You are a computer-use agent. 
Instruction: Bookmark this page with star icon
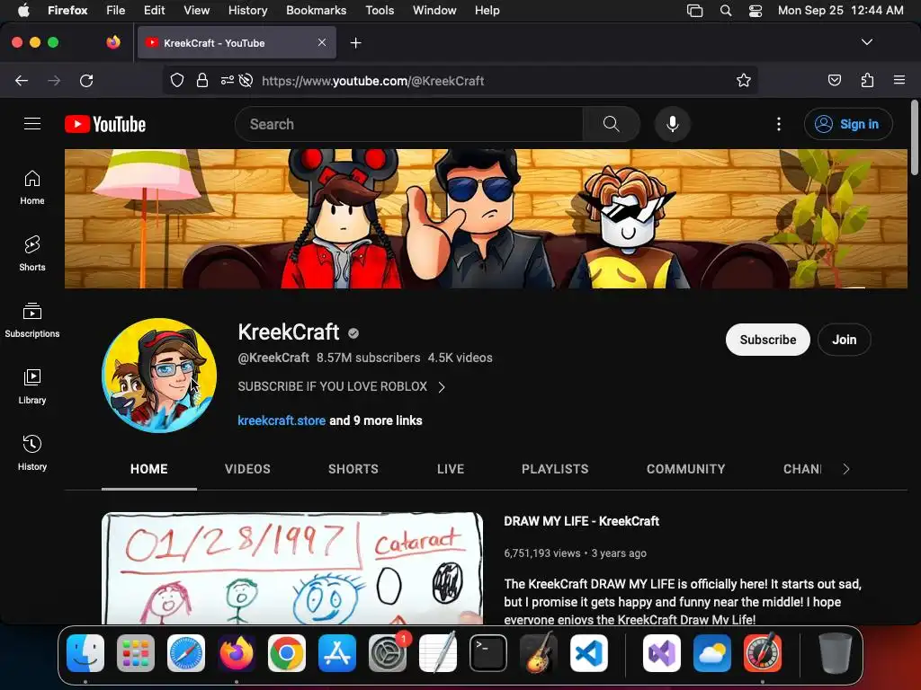tap(744, 80)
